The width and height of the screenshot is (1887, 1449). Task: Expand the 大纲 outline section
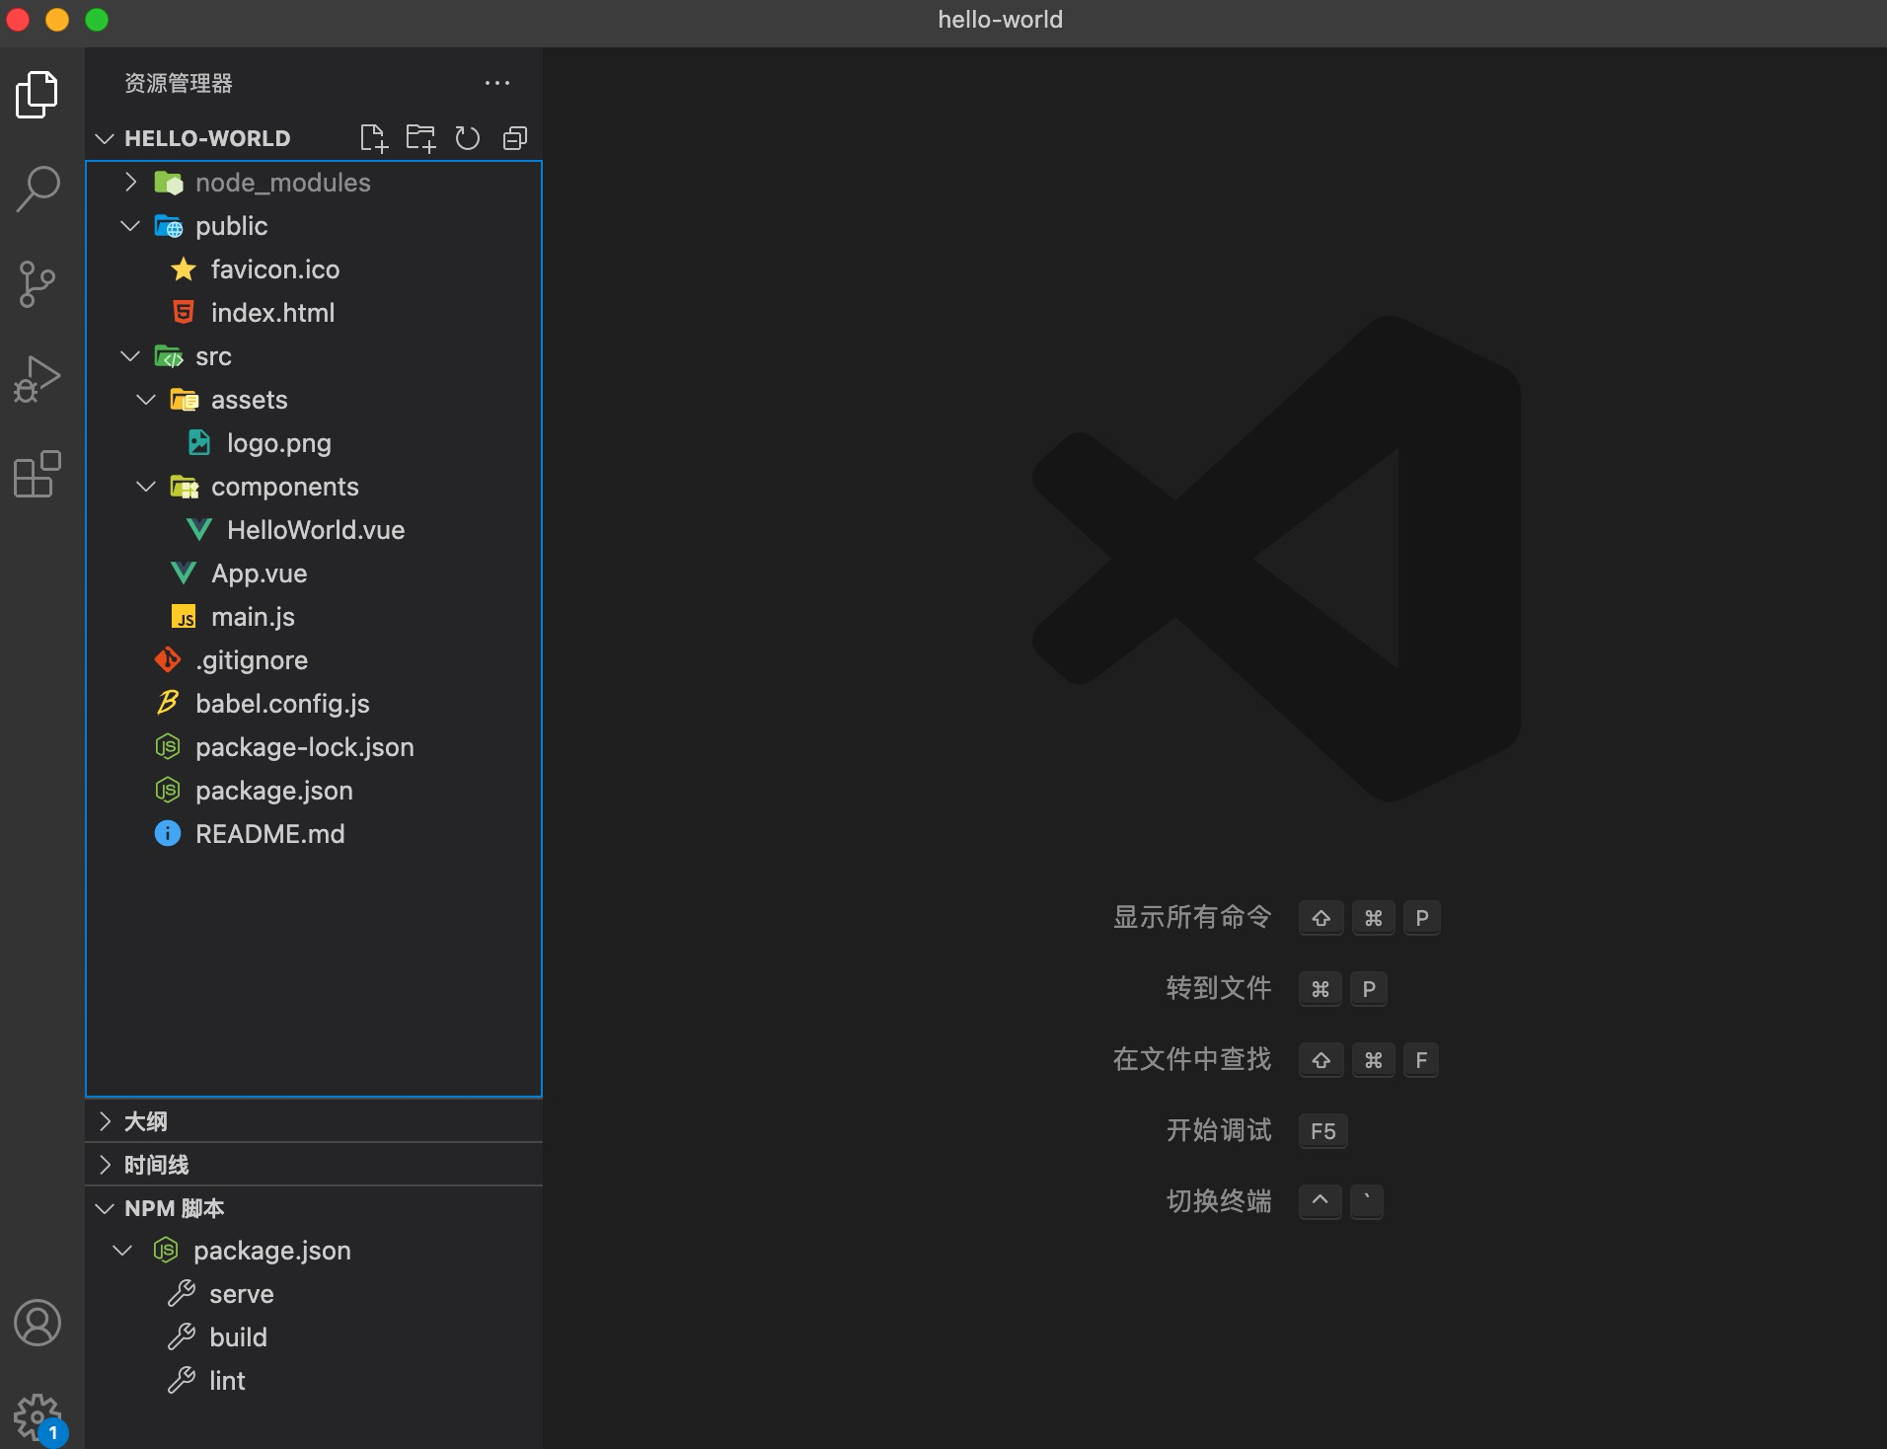pos(105,1121)
